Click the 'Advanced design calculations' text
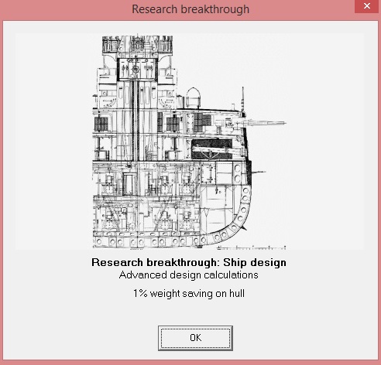This screenshot has height=365, width=381. 189,275
